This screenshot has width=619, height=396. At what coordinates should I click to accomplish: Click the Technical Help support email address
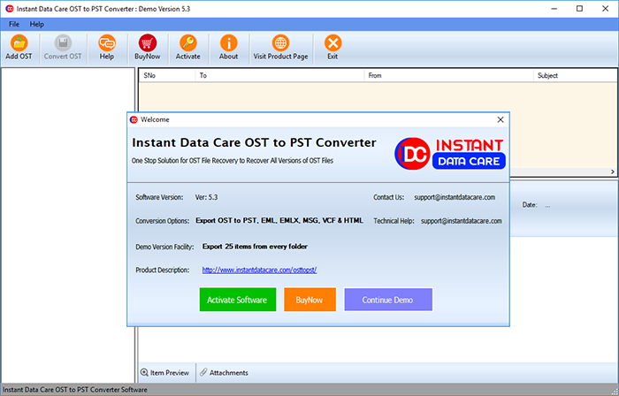click(461, 221)
